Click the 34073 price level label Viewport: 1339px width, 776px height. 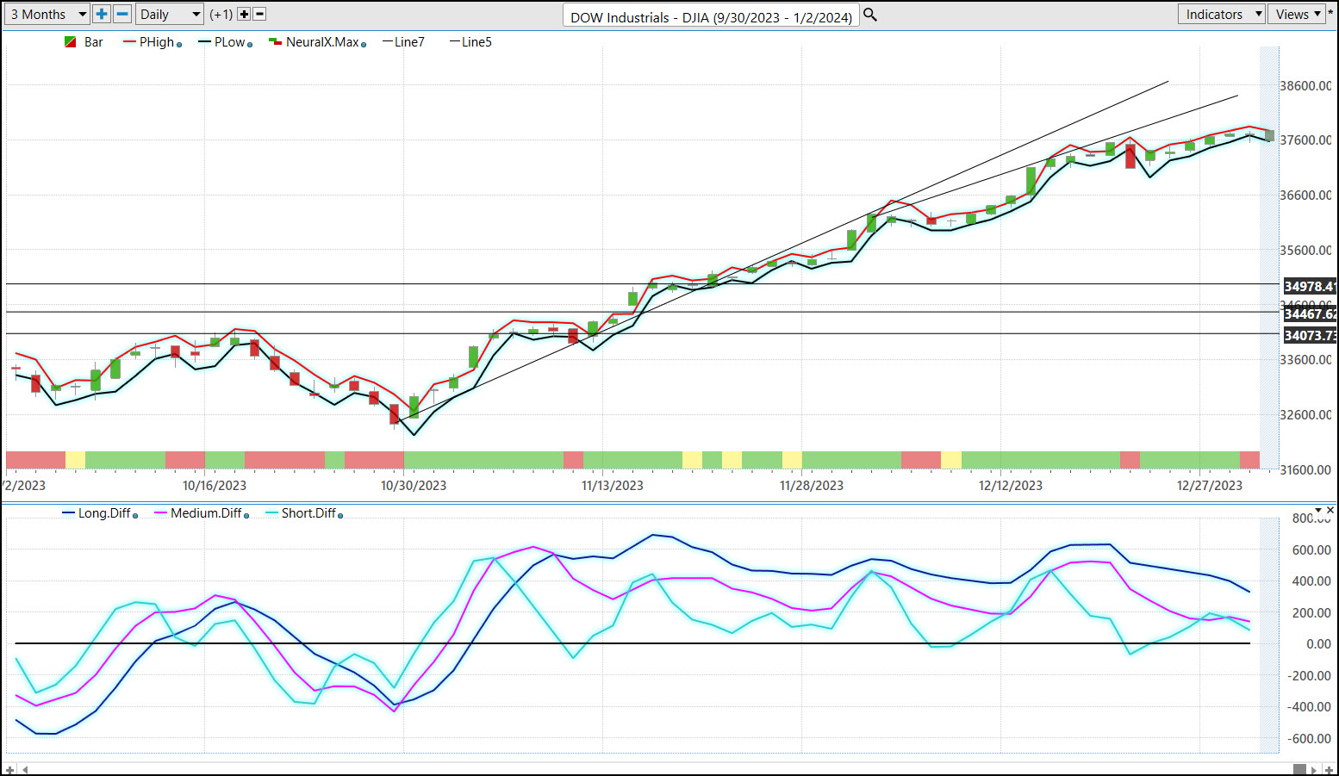coord(1310,336)
